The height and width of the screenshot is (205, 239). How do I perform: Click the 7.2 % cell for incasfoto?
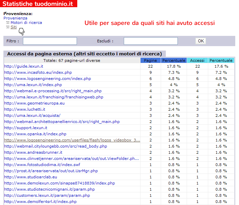(x=221, y=72)
